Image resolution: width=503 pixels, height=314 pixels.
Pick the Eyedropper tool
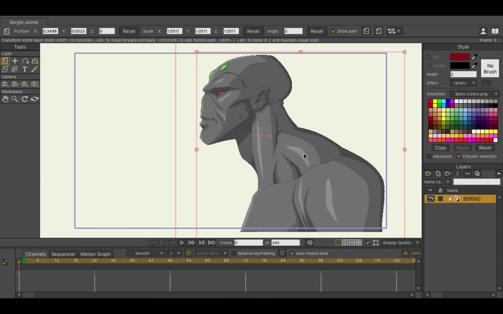click(34, 69)
